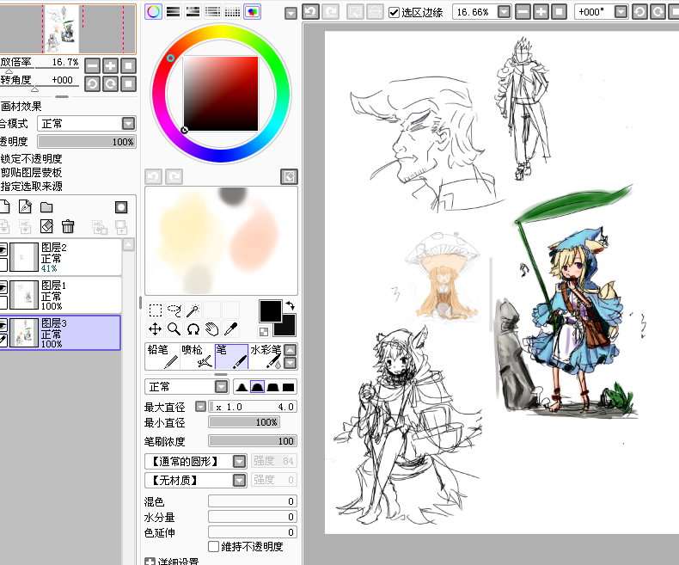Viewport: 679px width, 565px height.
Task: Toggle the scratchpad panel icon
Action: [x=253, y=12]
